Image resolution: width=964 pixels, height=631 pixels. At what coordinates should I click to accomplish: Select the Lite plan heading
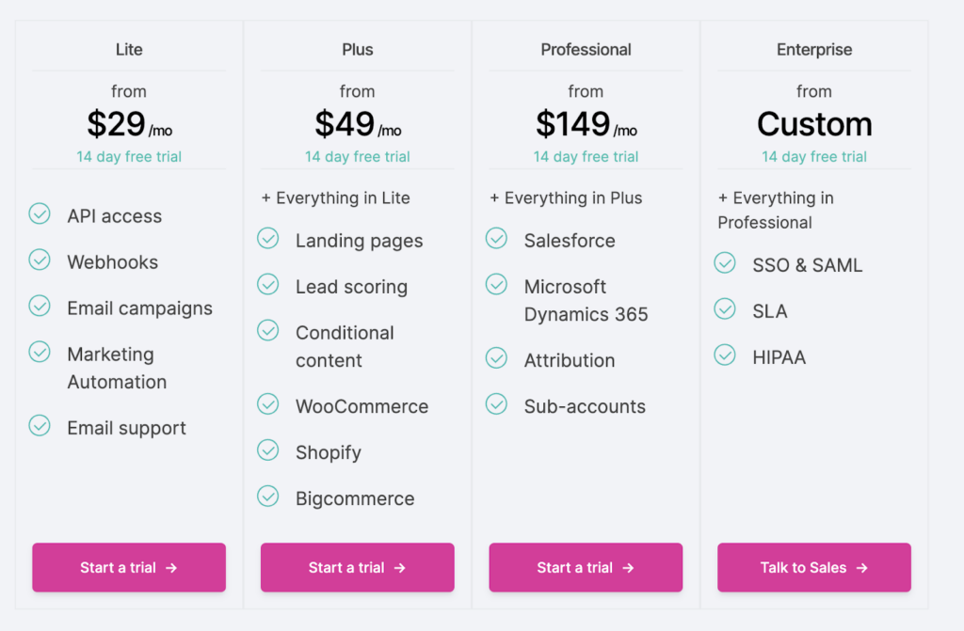pos(129,50)
